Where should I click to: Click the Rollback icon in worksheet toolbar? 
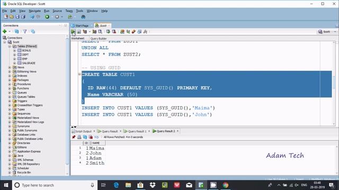coord(114,32)
